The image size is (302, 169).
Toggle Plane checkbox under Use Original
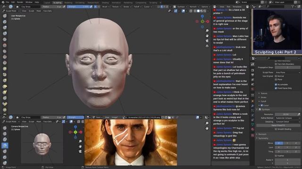[x=276, y=79]
